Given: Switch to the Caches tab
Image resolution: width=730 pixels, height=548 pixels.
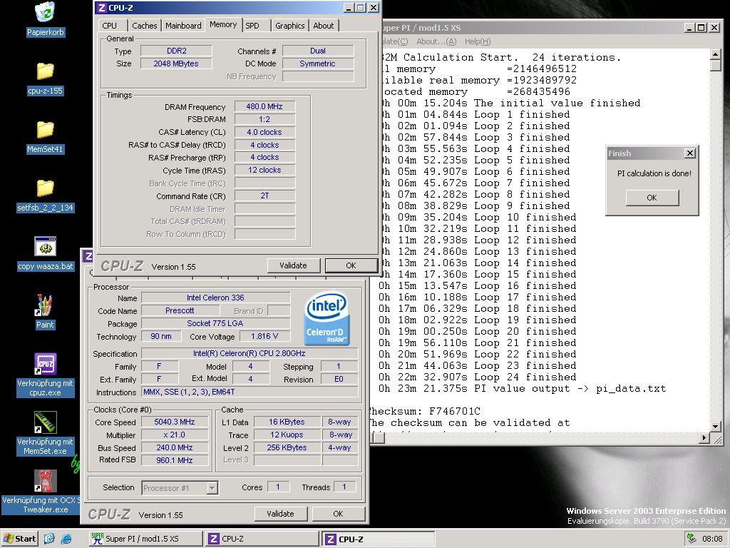Looking at the screenshot, I should tap(144, 26).
